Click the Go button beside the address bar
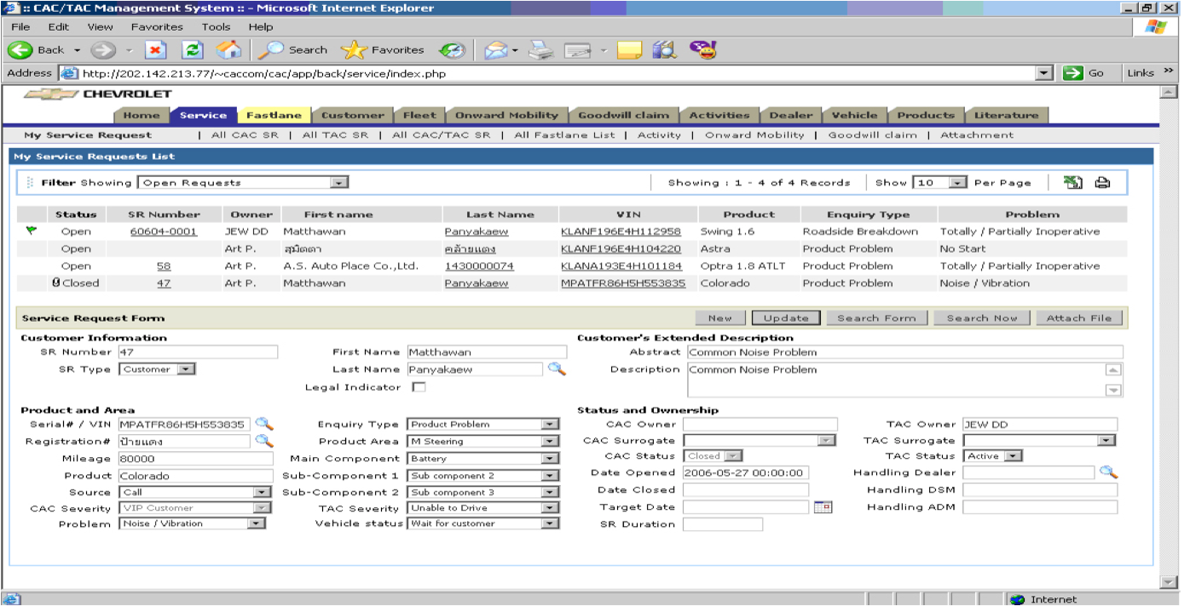 (x=1084, y=73)
